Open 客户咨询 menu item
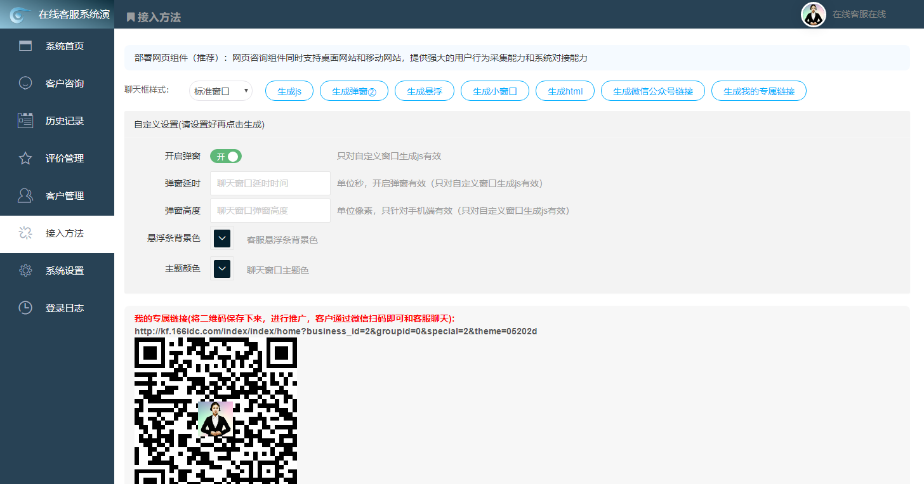The image size is (924, 484). pyautogui.click(x=57, y=83)
